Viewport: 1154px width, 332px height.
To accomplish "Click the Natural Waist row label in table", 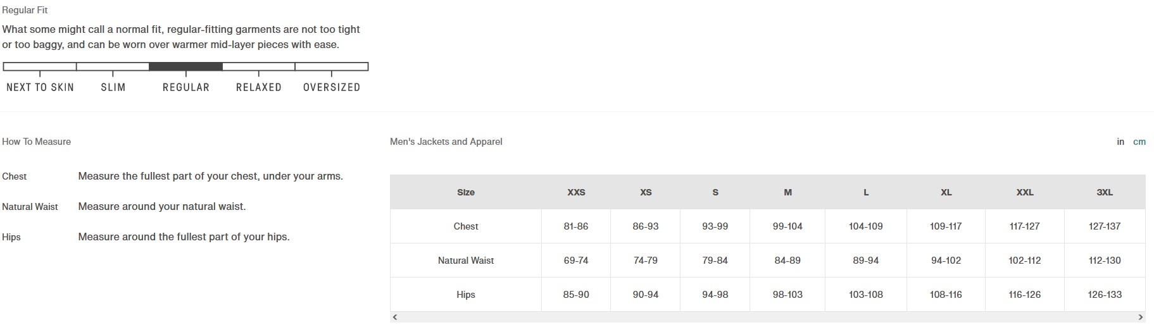I will coord(466,261).
